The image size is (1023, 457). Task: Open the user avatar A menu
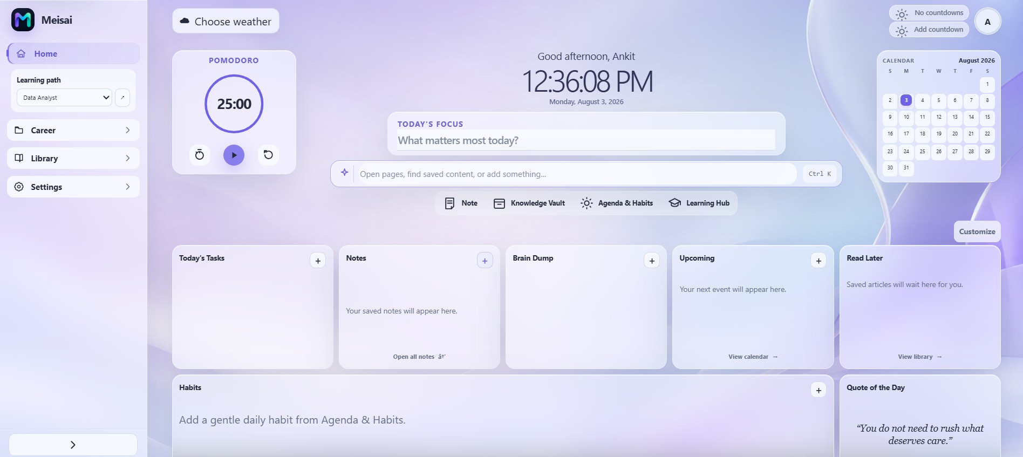pyautogui.click(x=987, y=22)
